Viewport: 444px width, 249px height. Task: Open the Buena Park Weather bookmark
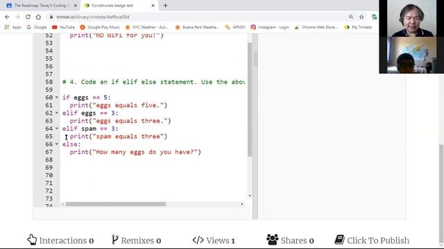[x=197, y=27]
